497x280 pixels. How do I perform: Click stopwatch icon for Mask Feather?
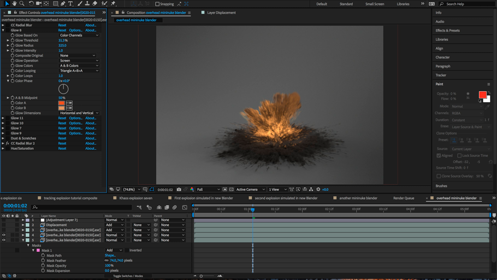[x=43, y=261]
